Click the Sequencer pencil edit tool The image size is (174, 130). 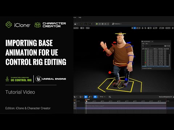[90, 97]
